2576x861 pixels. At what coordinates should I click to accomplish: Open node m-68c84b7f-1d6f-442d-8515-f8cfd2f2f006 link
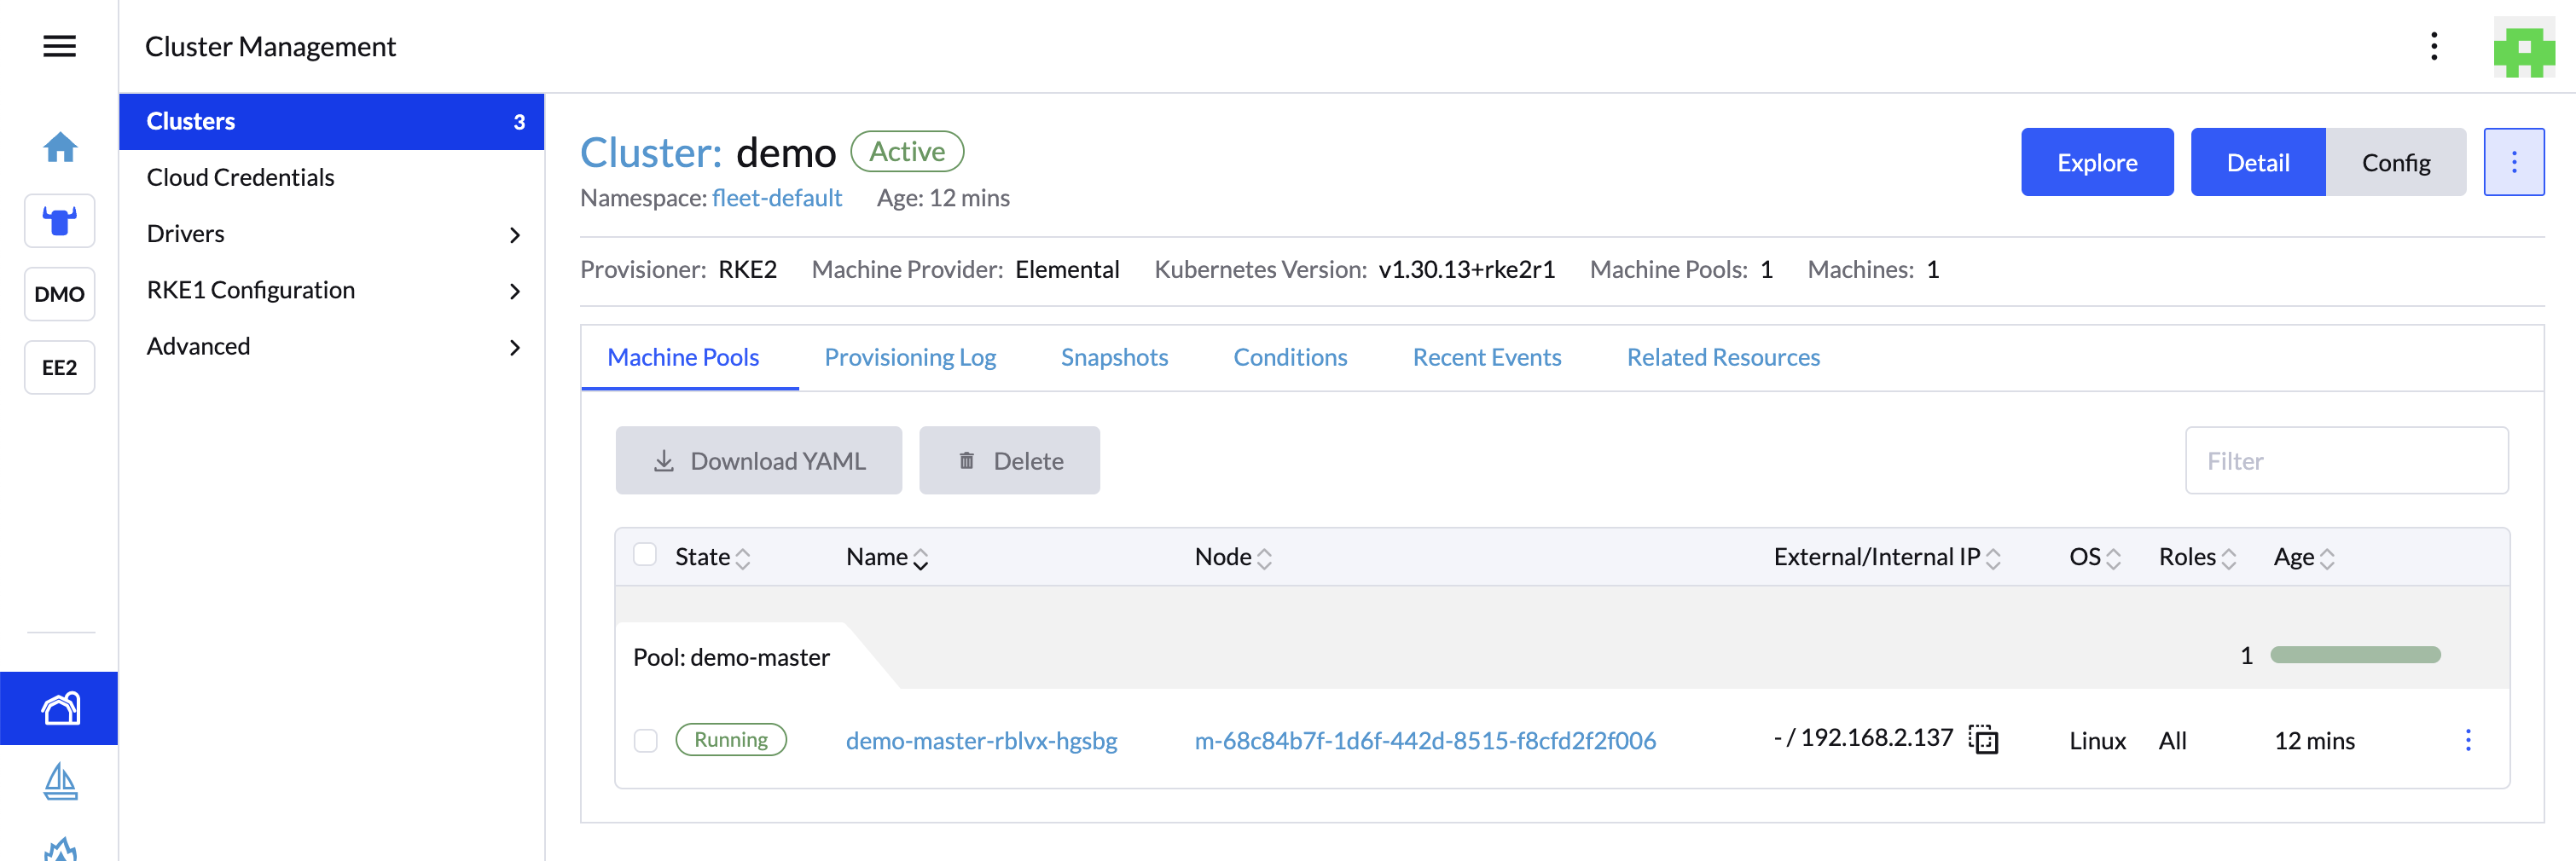point(1425,740)
